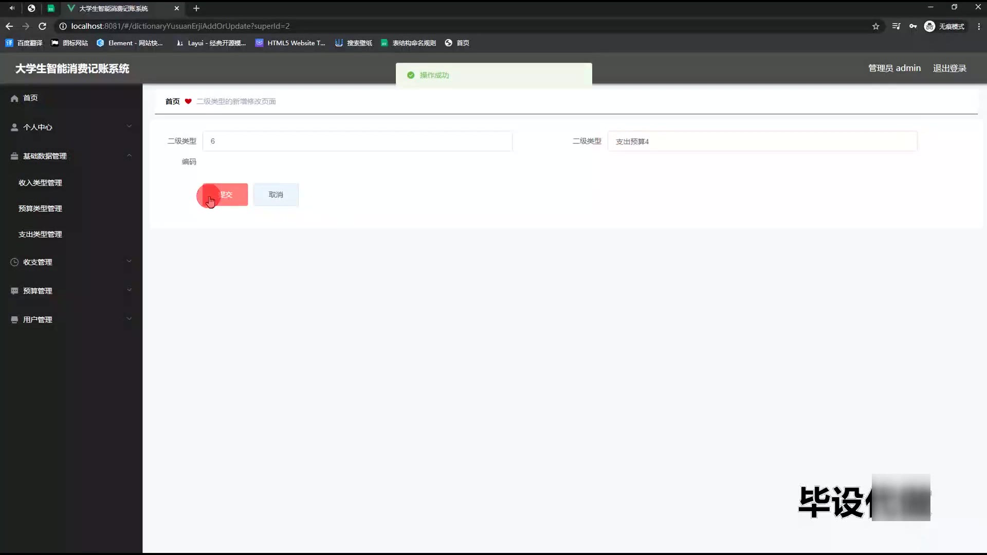Click the 取消 cancel button
987x555 pixels.
pos(276,195)
